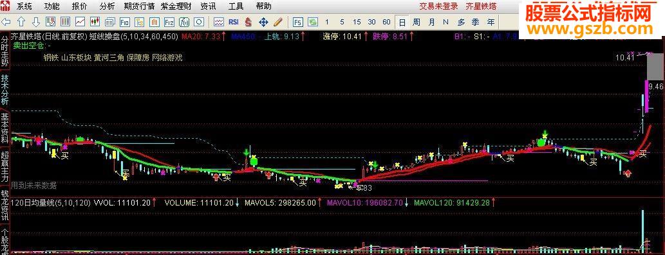Open the 工具 menu
Image resolution: width=665 pixels, height=255 pixels.
pyautogui.click(x=236, y=6)
